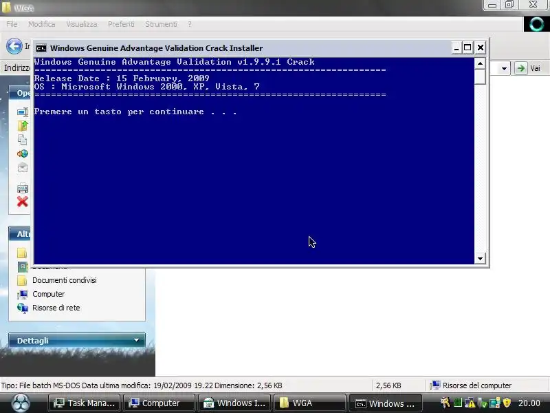550x413 pixels.
Task: Click the safely remove hardware tray icon
Action: click(483, 403)
